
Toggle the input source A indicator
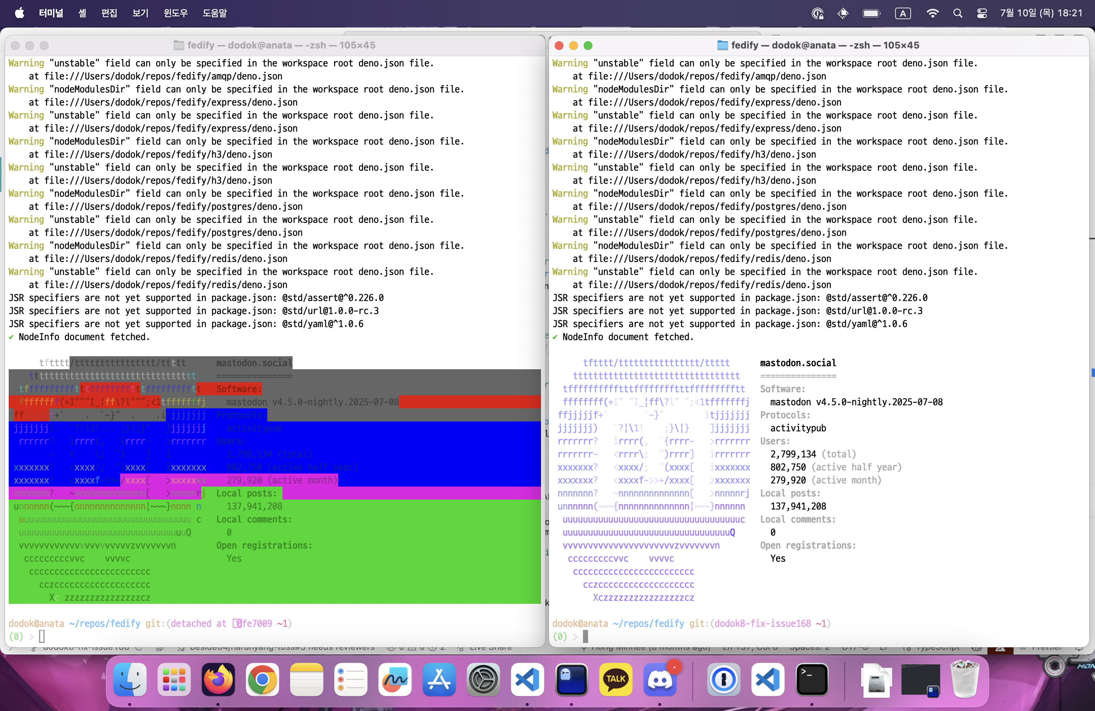(x=903, y=13)
